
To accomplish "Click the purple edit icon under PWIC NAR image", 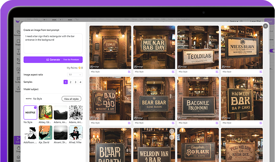I will 173,71.
